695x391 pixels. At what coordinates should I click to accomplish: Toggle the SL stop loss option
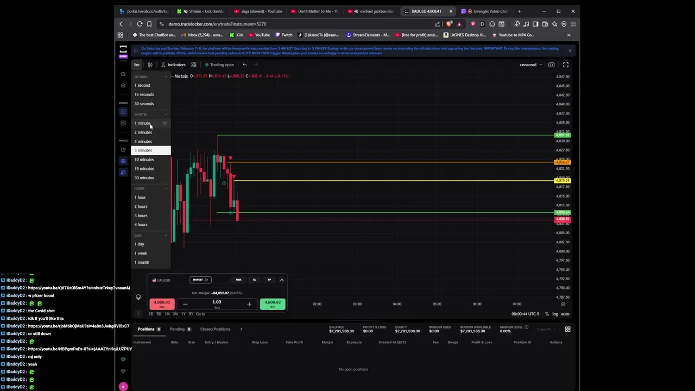tap(254, 280)
